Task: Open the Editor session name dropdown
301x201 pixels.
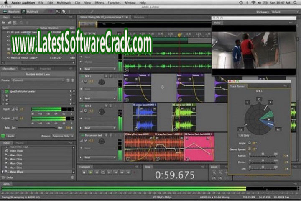Action: coord(127,17)
